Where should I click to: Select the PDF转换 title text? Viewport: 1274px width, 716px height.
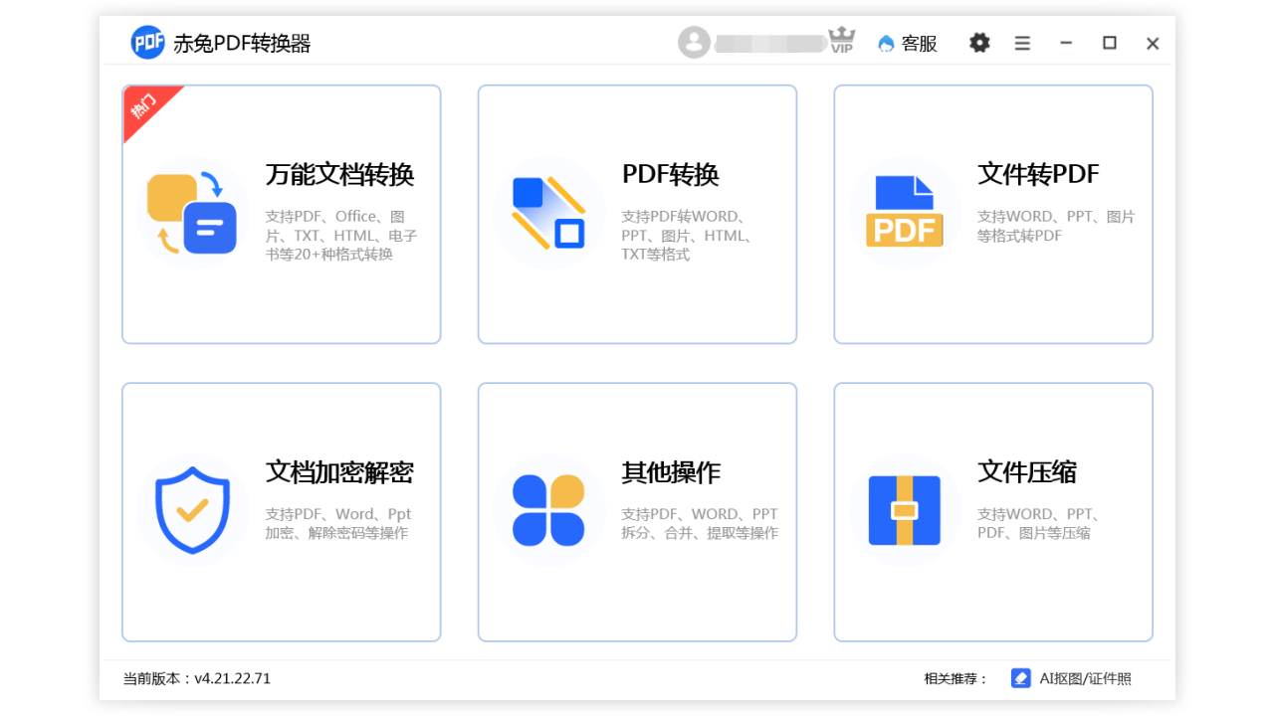coord(670,175)
